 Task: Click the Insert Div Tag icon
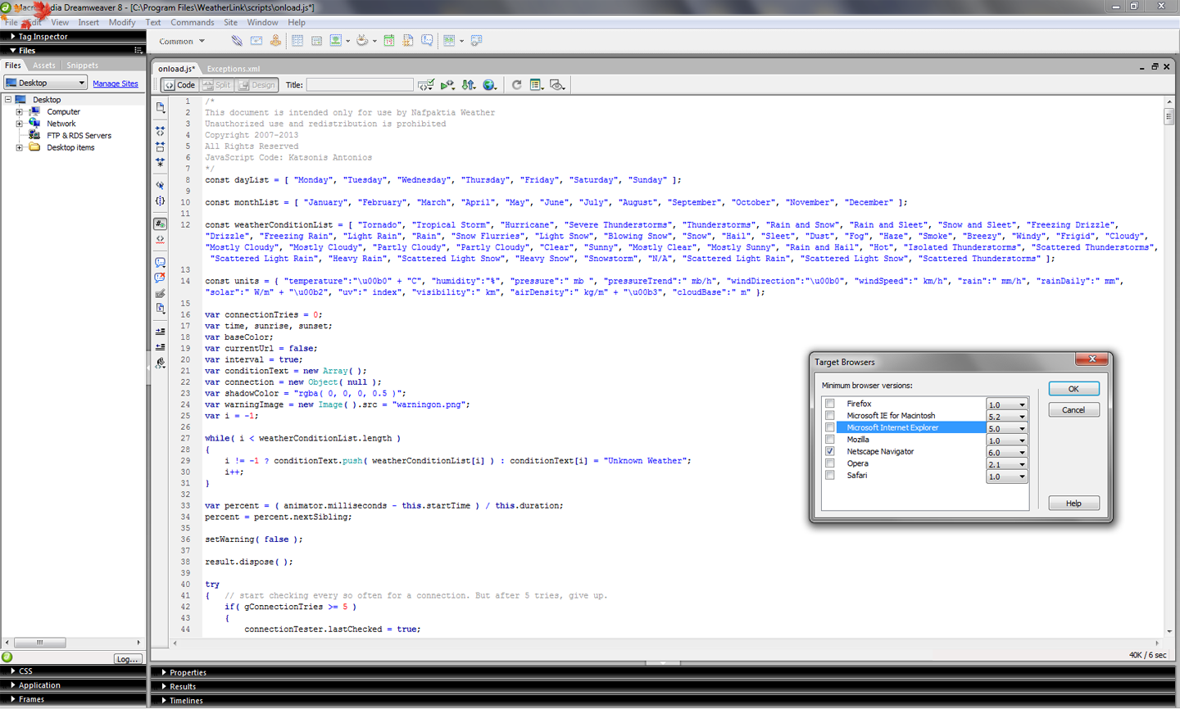[x=316, y=40]
